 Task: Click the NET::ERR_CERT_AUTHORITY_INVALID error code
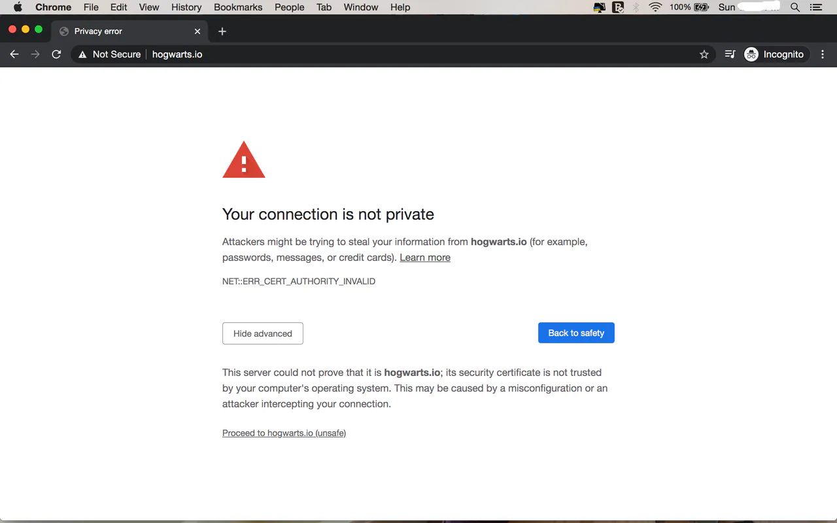[x=299, y=281]
